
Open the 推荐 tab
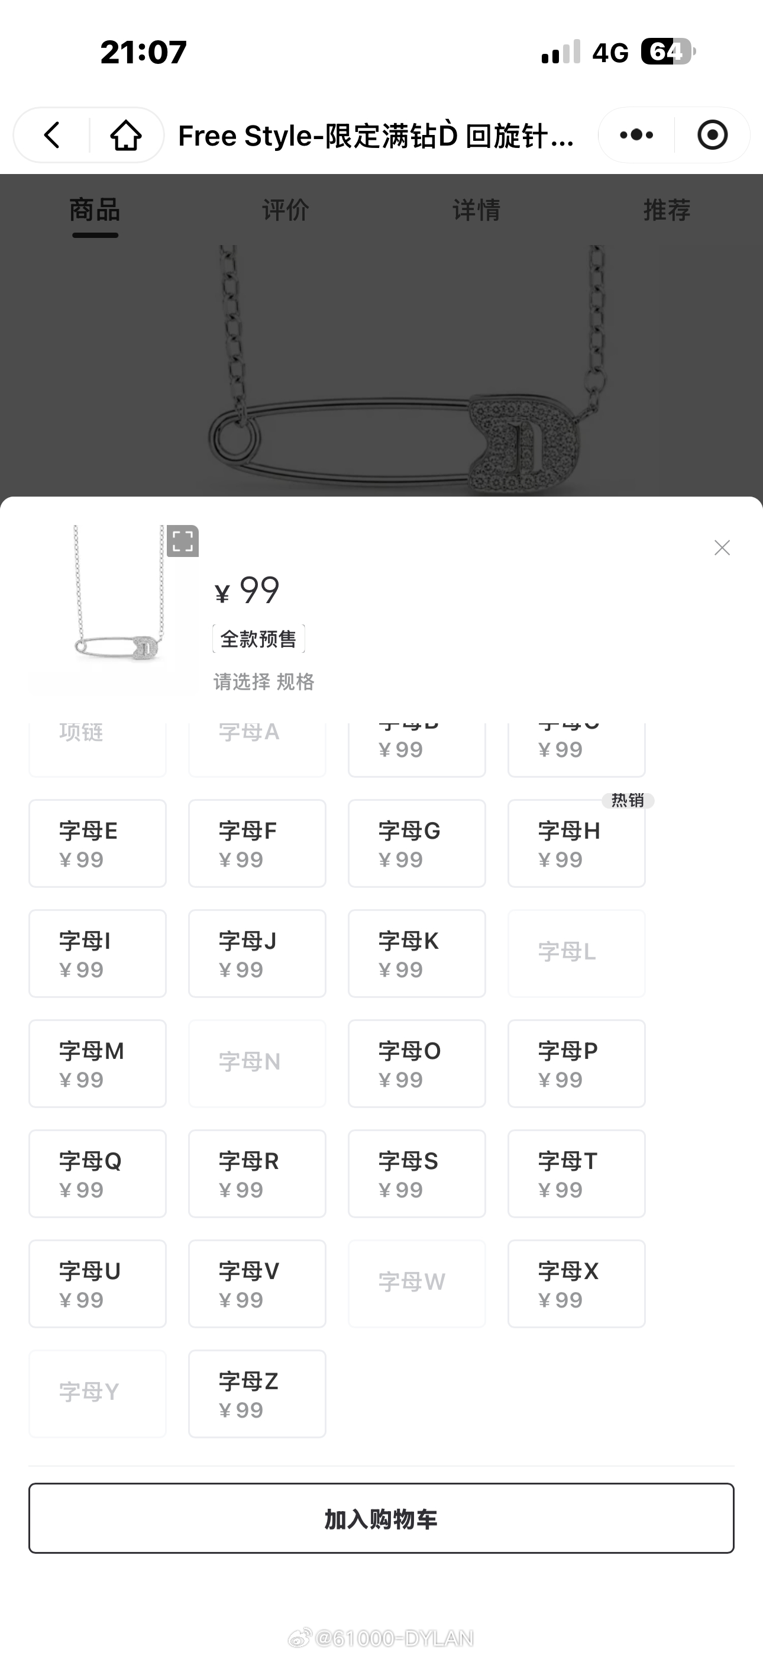coord(667,210)
